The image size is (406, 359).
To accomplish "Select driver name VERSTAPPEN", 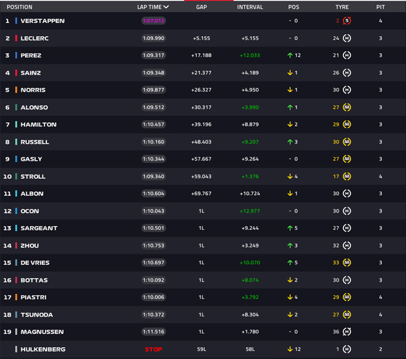I will click(42, 21).
